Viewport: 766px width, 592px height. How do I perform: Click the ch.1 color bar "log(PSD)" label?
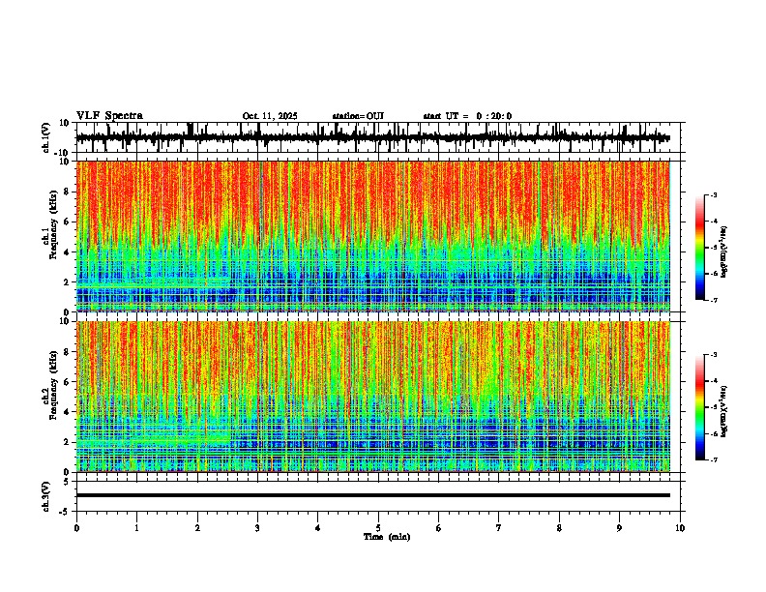point(724,252)
